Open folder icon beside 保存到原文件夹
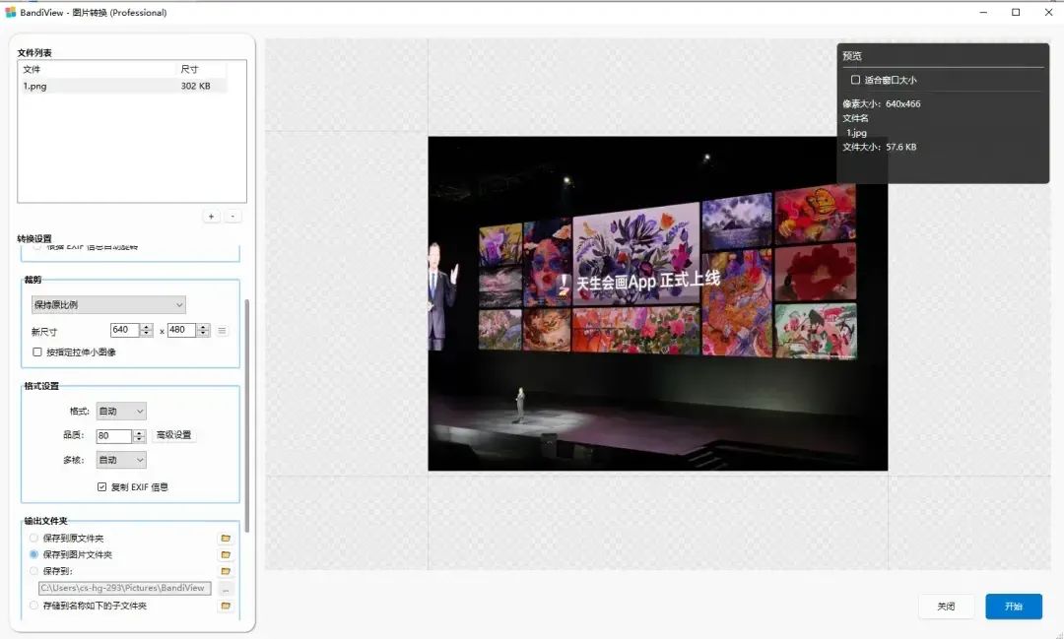Viewport: 1064px width, 639px height. [x=226, y=539]
